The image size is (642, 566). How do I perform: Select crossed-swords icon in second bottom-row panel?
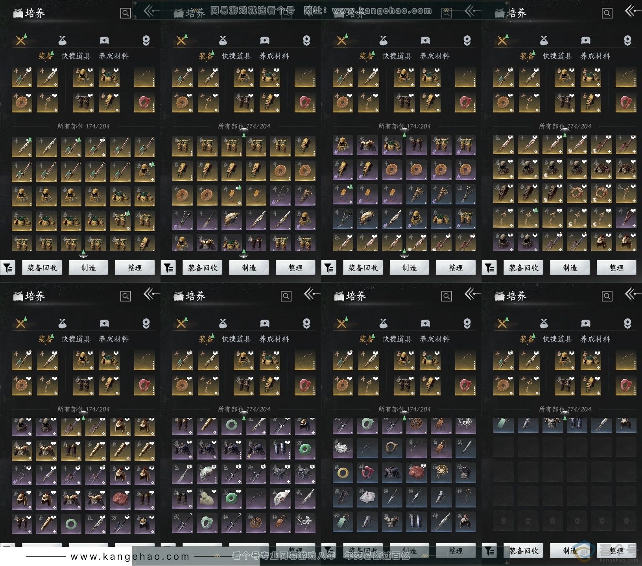182,323
